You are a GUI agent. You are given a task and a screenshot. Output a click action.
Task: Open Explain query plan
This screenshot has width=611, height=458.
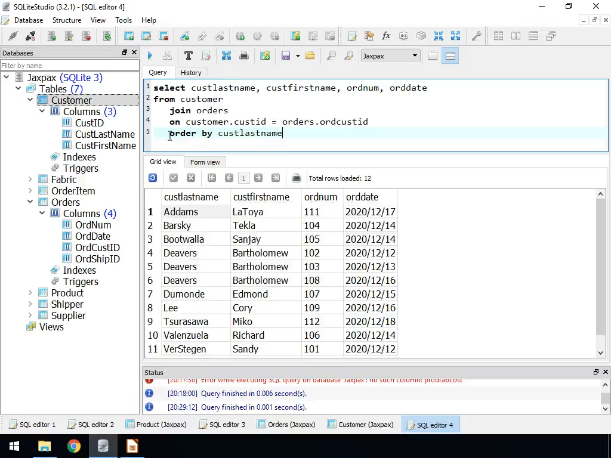[x=166, y=55]
